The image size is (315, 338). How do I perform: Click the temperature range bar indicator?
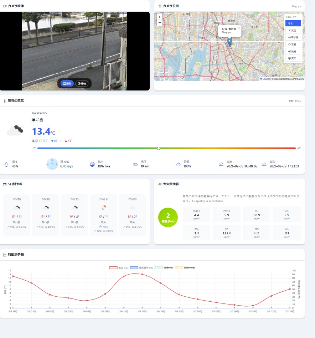click(159, 148)
